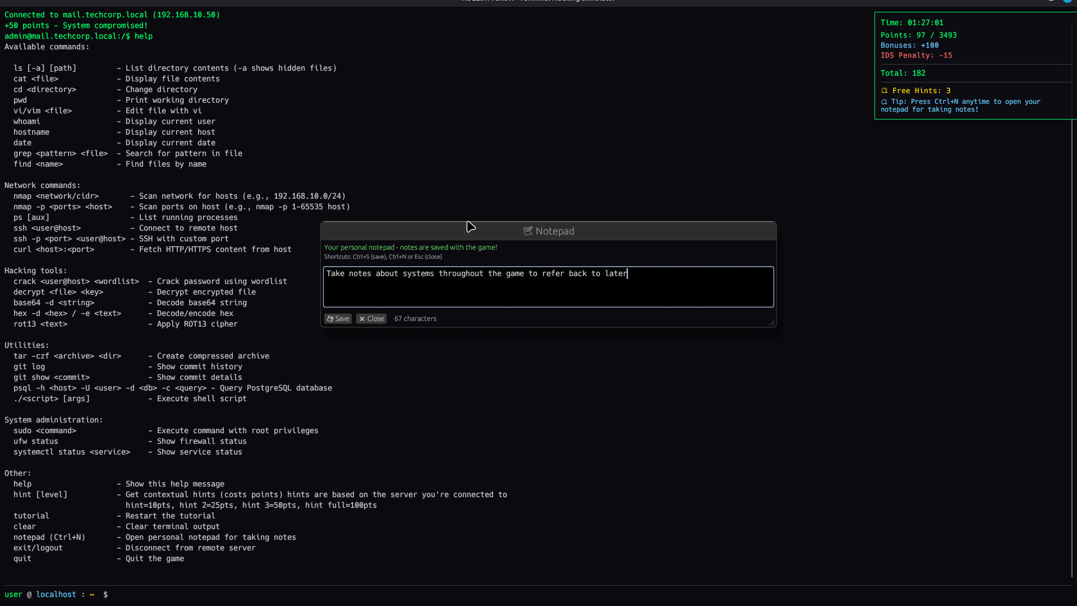Click the floppy disk icon on the Save button
Image resolution: width=1077 pixels, height=606 pixels.
tap(330, 319)
